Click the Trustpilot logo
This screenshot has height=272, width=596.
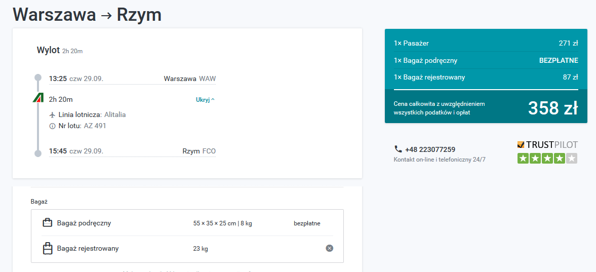547,145
